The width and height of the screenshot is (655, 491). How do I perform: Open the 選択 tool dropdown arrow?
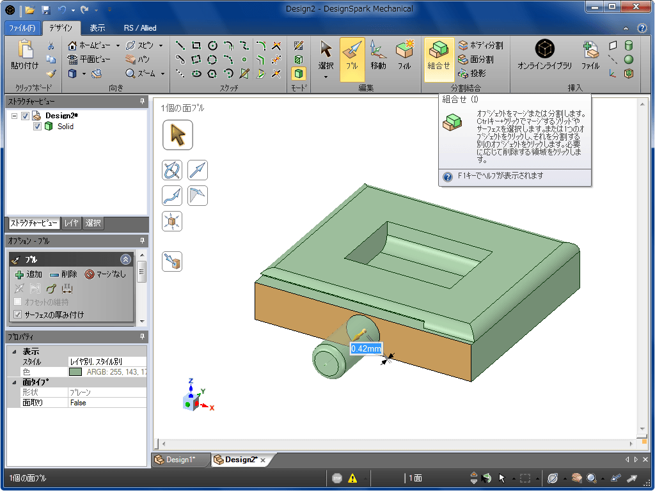[x=326, y=77]
